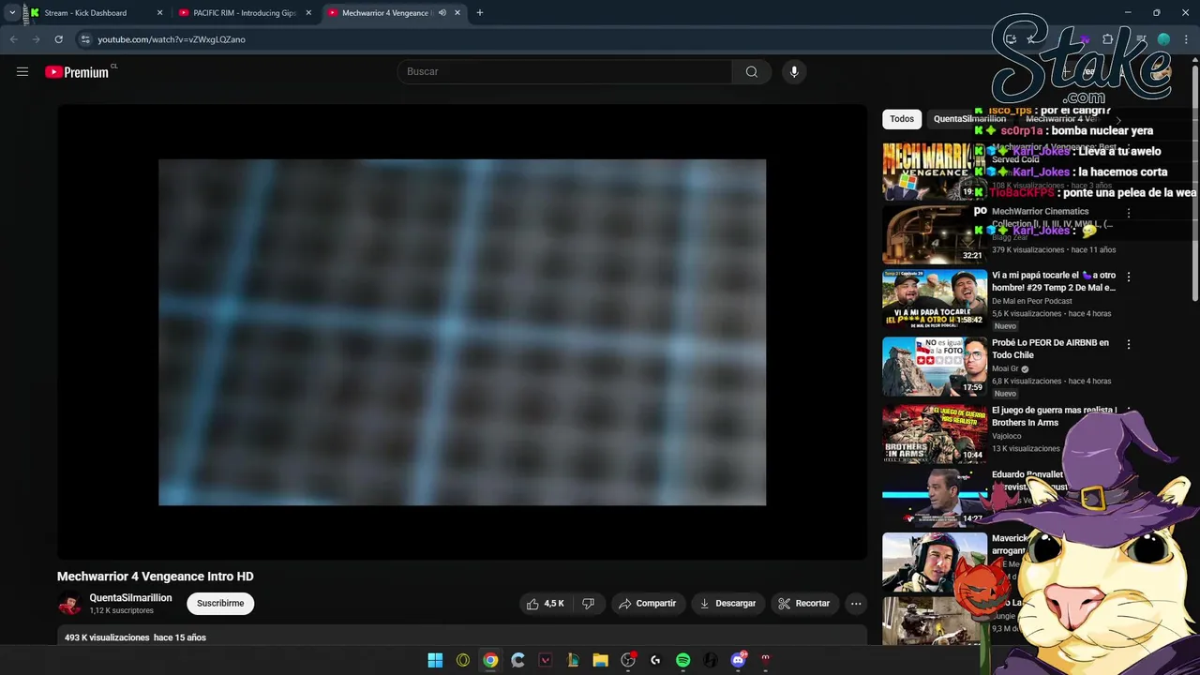Open Valorant icon on the taskbar
Screen dimensions: 1200x675
(546, 660)
